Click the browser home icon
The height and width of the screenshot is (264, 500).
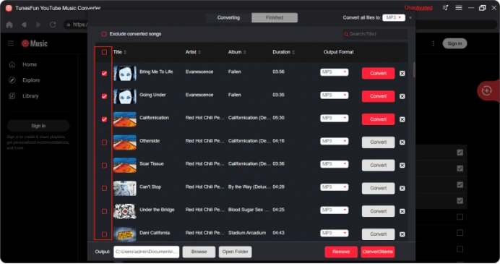tap(9, 25)
